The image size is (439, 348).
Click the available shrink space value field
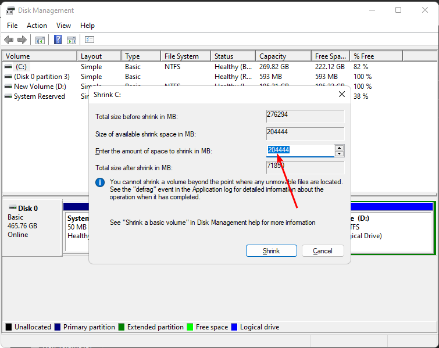(x=305, y=134)
